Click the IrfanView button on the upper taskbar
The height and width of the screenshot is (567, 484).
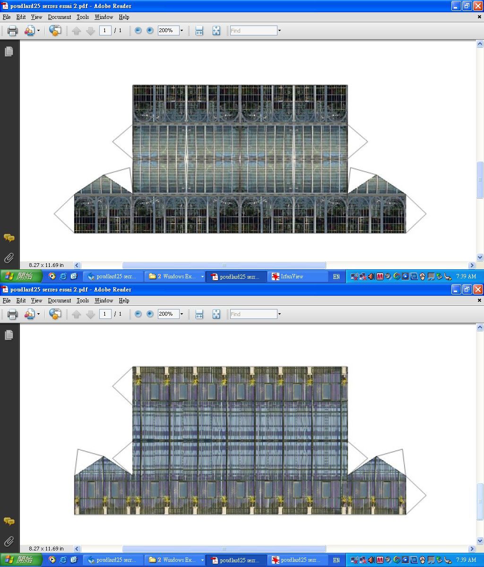coord(298,276)
